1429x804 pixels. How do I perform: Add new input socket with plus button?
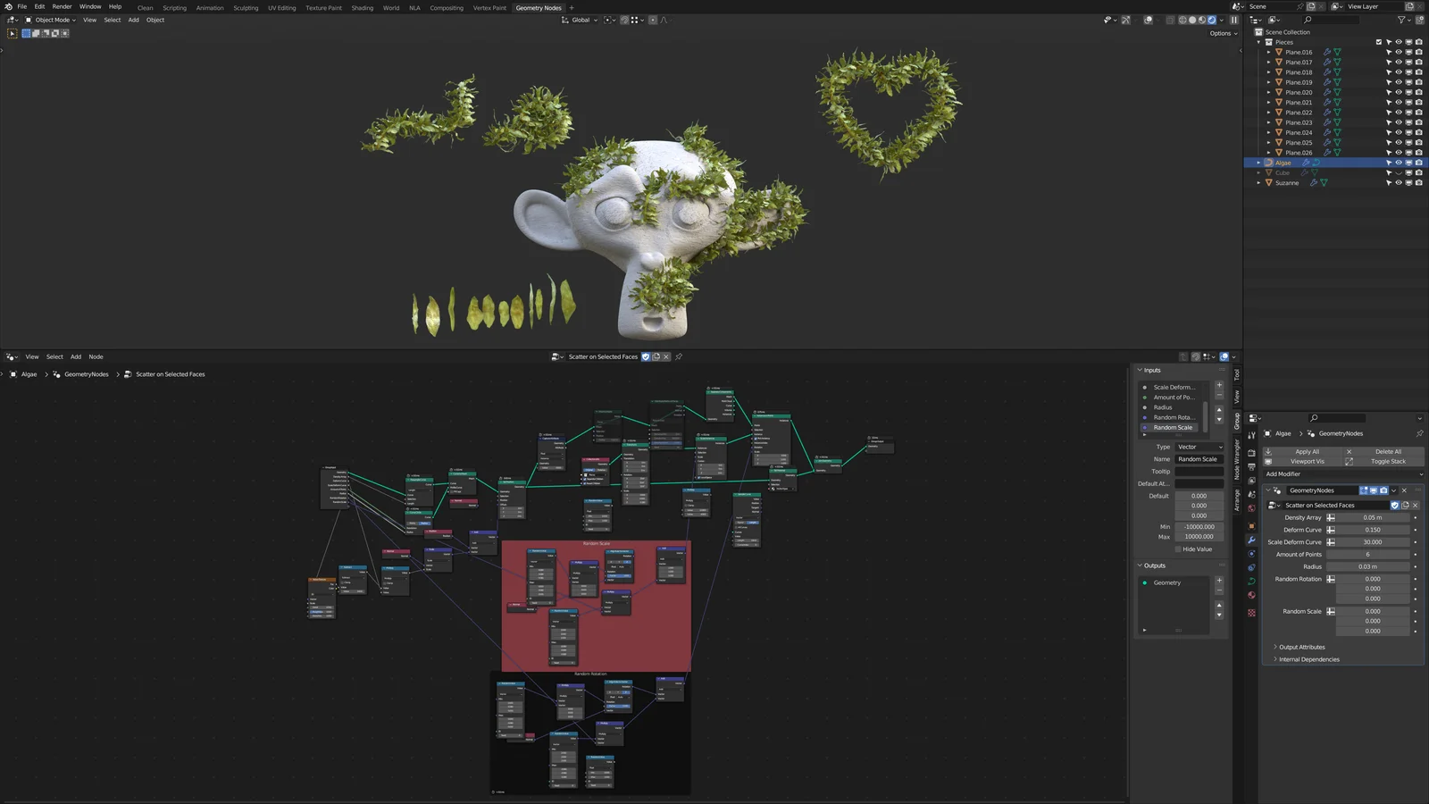(x=1219, y=385)
